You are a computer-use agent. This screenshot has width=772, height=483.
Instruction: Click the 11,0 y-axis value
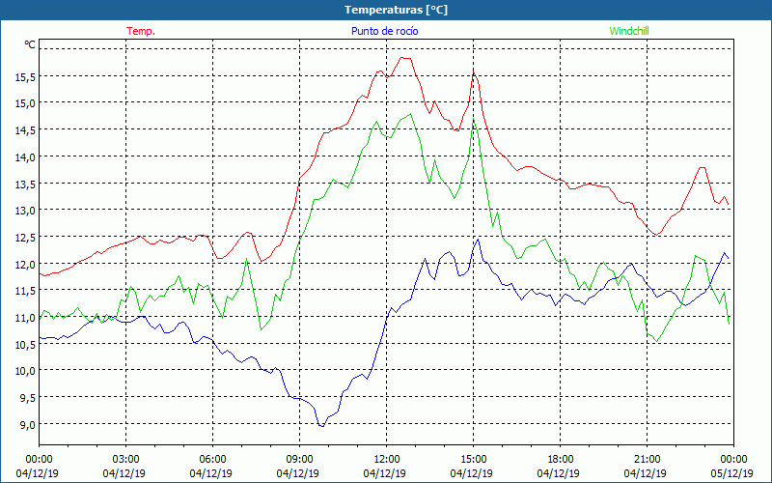[x=23, y=317]
